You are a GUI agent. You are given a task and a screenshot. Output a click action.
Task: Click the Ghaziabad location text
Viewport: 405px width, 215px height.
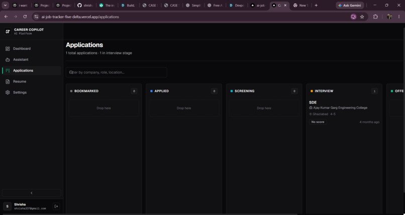tap(320, 114)
